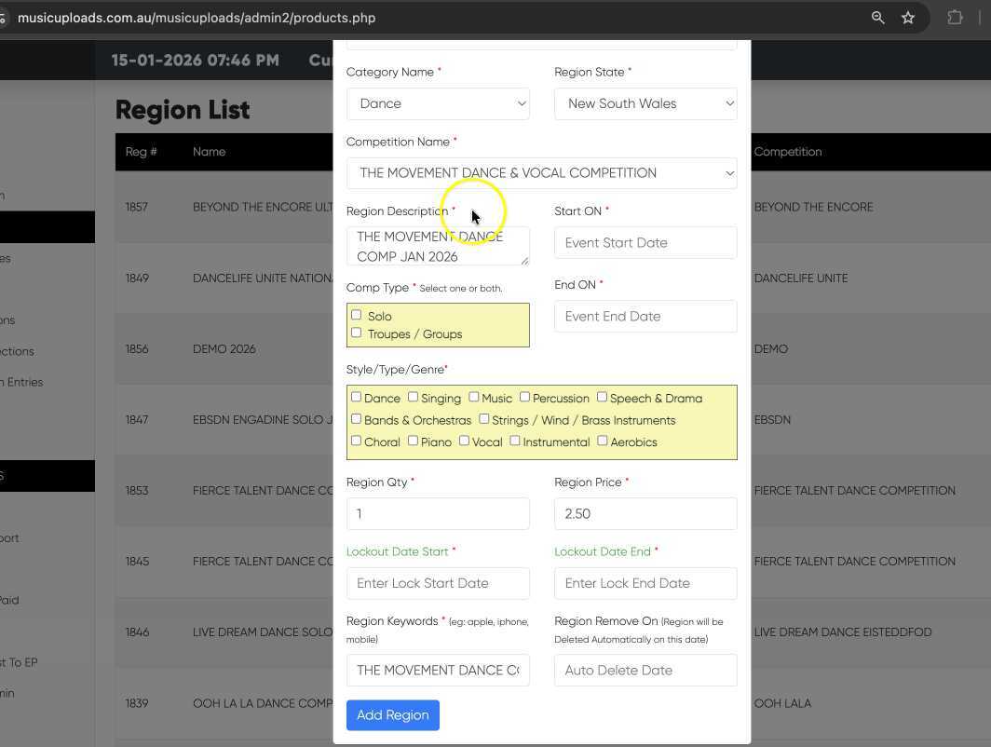Click the Name column header

click(x=210, y=152)
